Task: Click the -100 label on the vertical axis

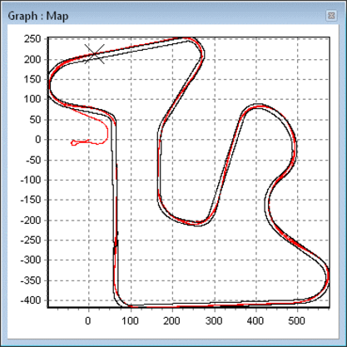Action: (31, 180)
